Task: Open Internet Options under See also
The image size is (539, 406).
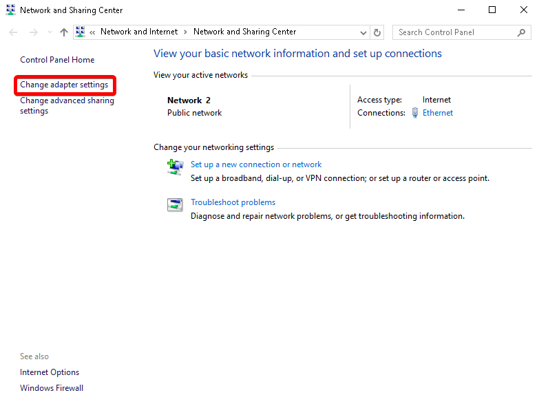Action: (50, 372)
